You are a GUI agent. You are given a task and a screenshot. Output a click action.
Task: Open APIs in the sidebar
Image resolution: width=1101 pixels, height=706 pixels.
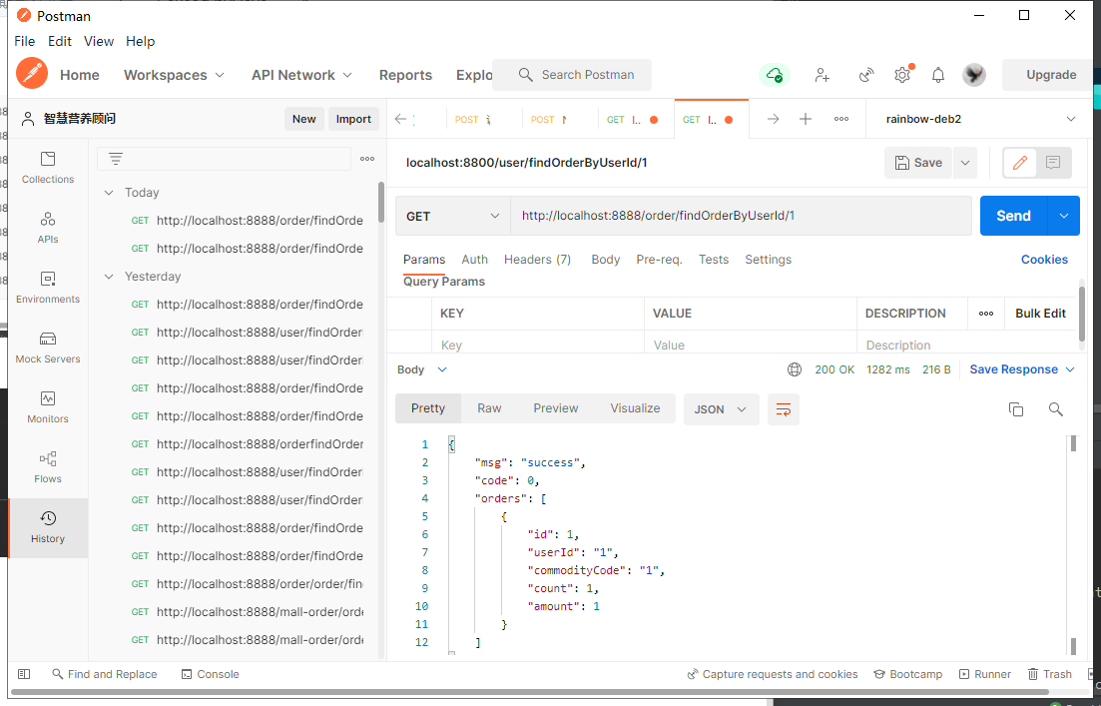[48, 228]
